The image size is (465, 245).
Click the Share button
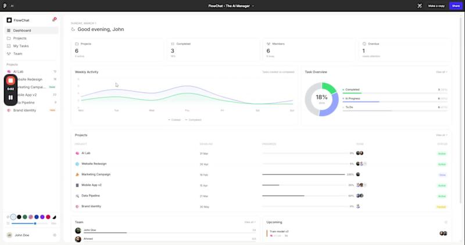click(456, 6)
